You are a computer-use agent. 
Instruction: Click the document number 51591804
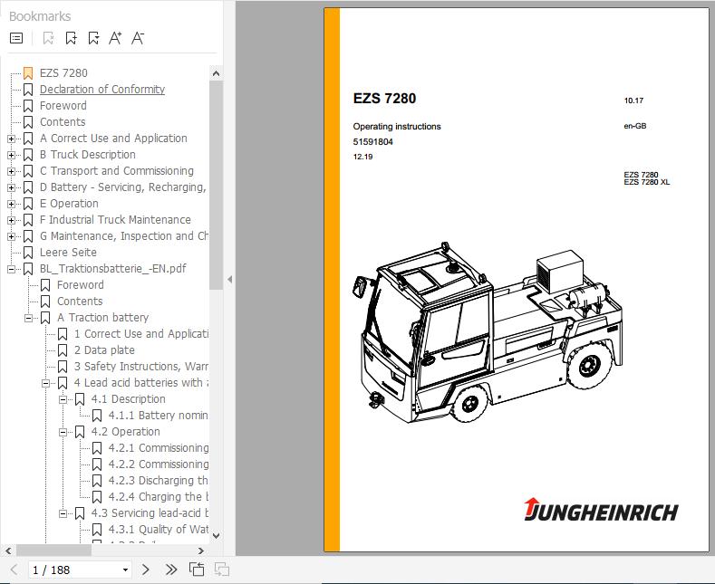coord(373,141)
